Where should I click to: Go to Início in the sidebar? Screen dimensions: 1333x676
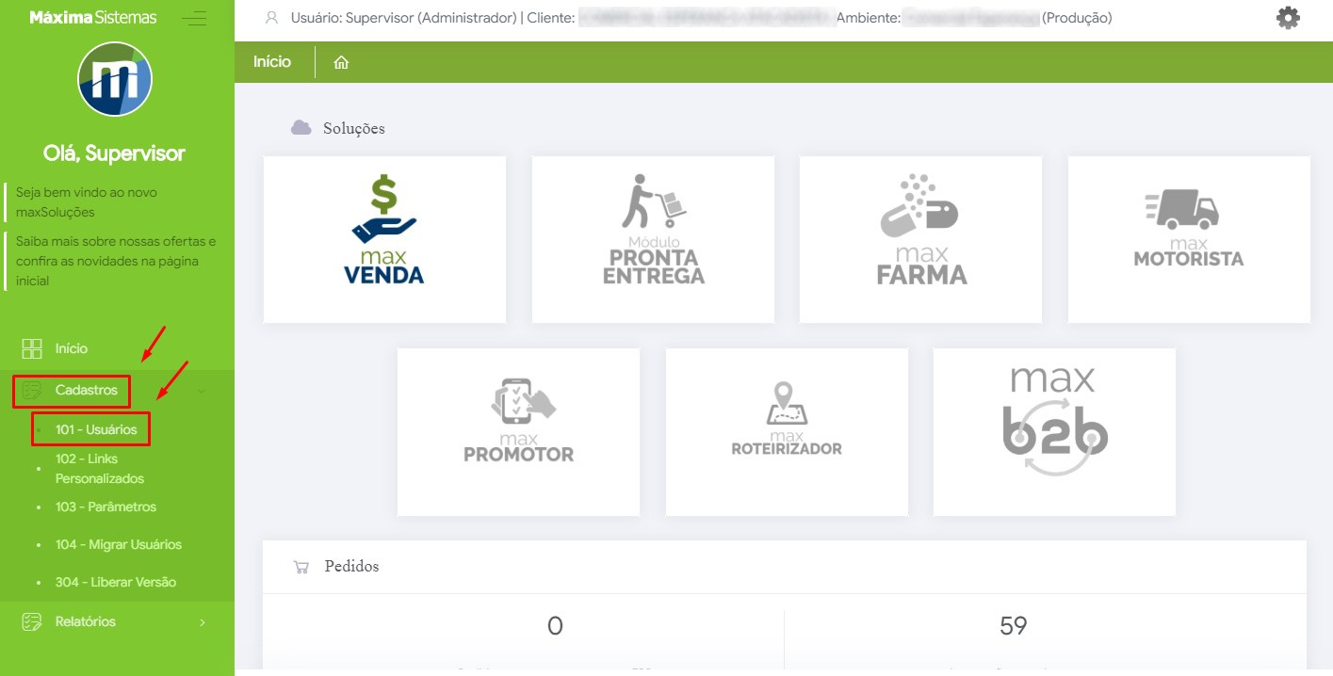(x=72, y=348)
